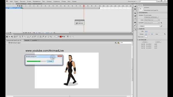Select the 3D Rotation tool
The image size is (173, 97).
tap(15, 37)
